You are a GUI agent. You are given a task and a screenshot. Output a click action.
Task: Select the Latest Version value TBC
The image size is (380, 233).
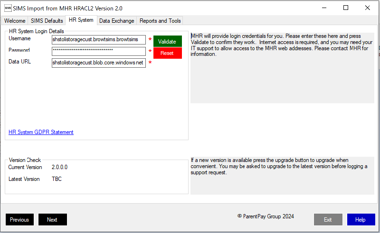[57, 179]
